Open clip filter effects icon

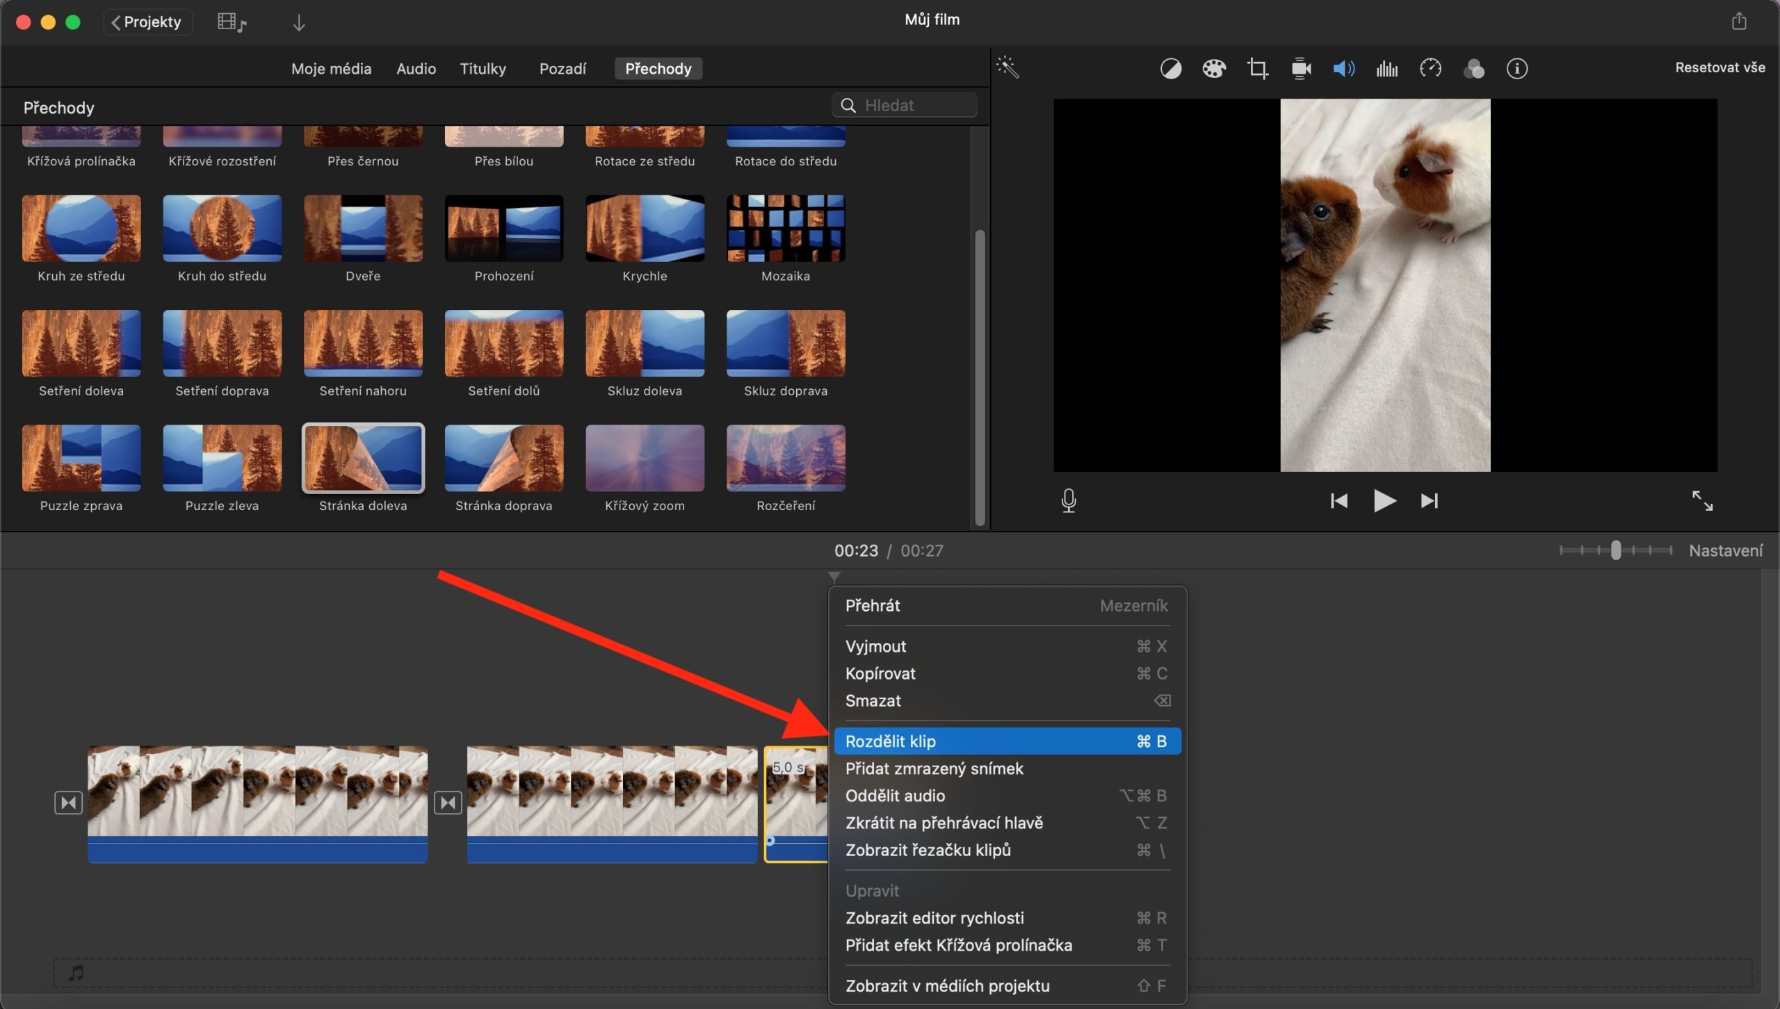[x=1475, y=68]
